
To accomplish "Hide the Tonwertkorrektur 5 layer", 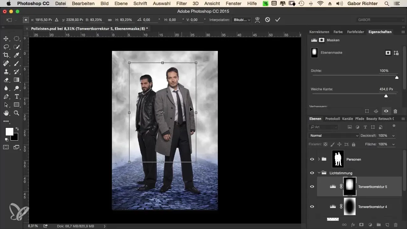I will [x=312, y=187].
